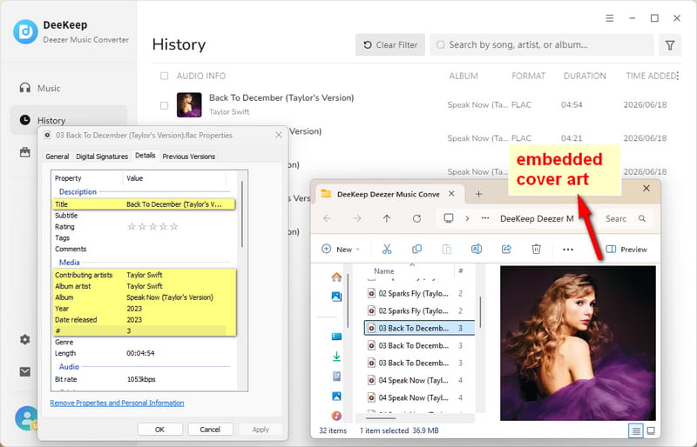This screenshot has width=697, height=447.
Task: Click the column options dots in History header
Action: tap(678, 76)
